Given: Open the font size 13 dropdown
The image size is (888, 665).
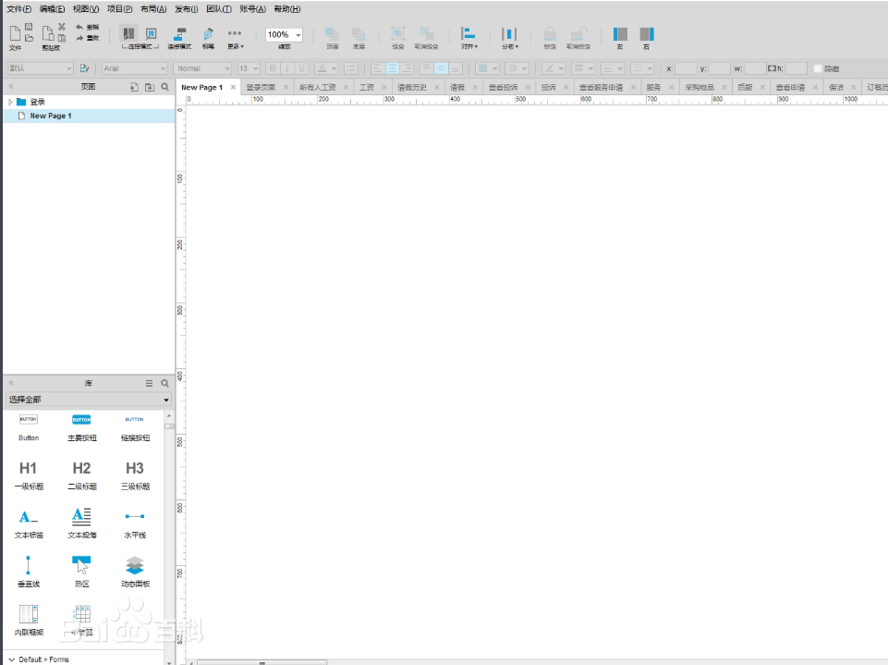Looking at the screenshot, I should pos(249,68).
